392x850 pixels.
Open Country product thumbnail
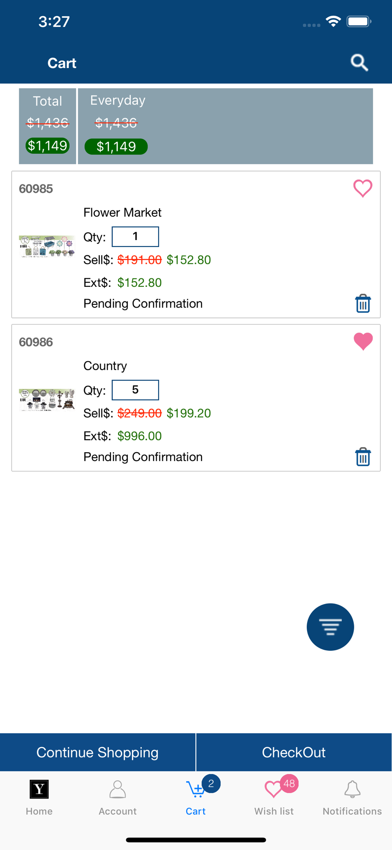pos(47,399)
